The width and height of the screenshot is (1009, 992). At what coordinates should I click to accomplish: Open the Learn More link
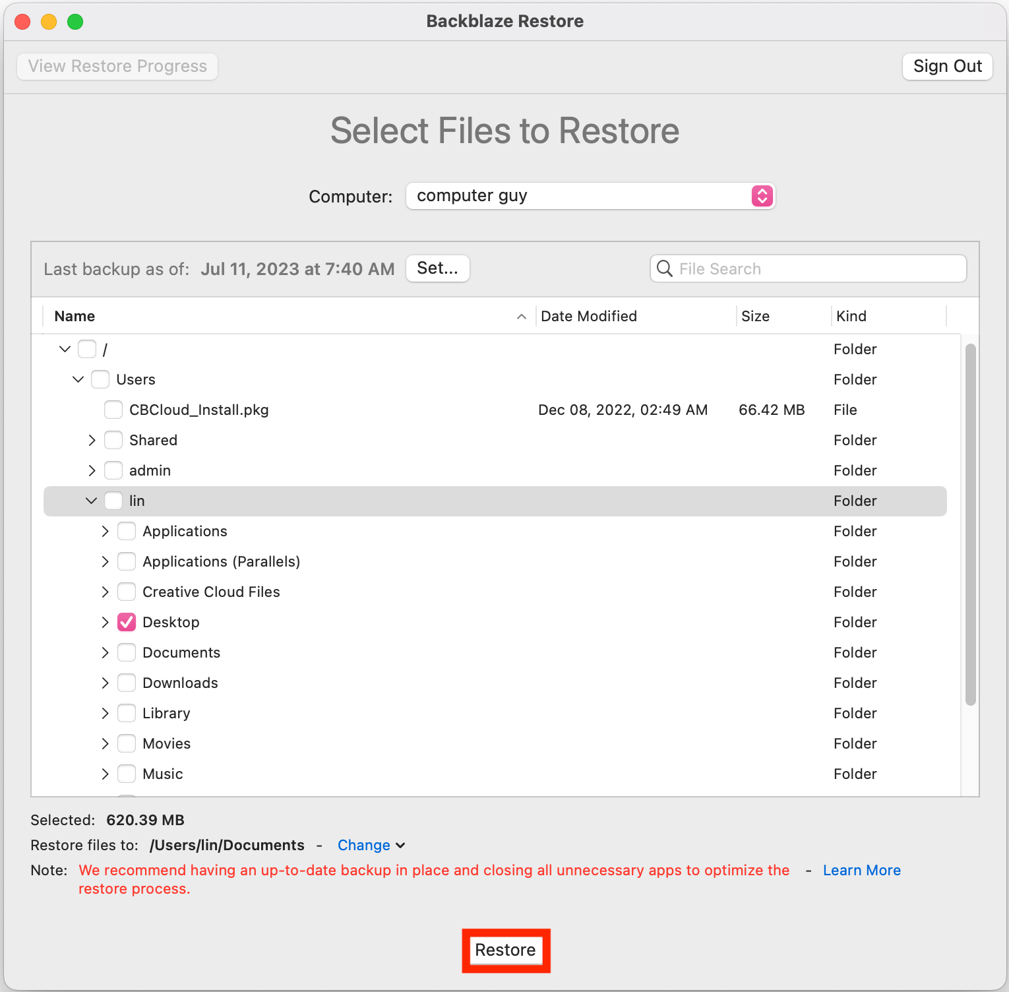(861, 870)
